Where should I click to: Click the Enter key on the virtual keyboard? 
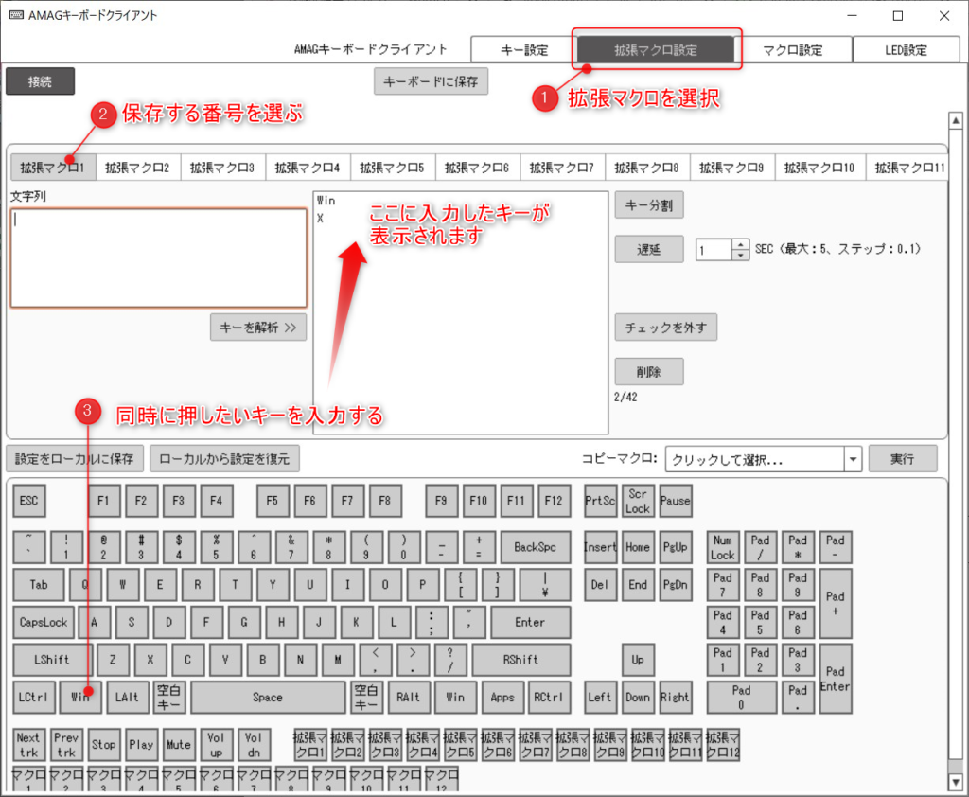pyautogui.click(x=531, y=622)
